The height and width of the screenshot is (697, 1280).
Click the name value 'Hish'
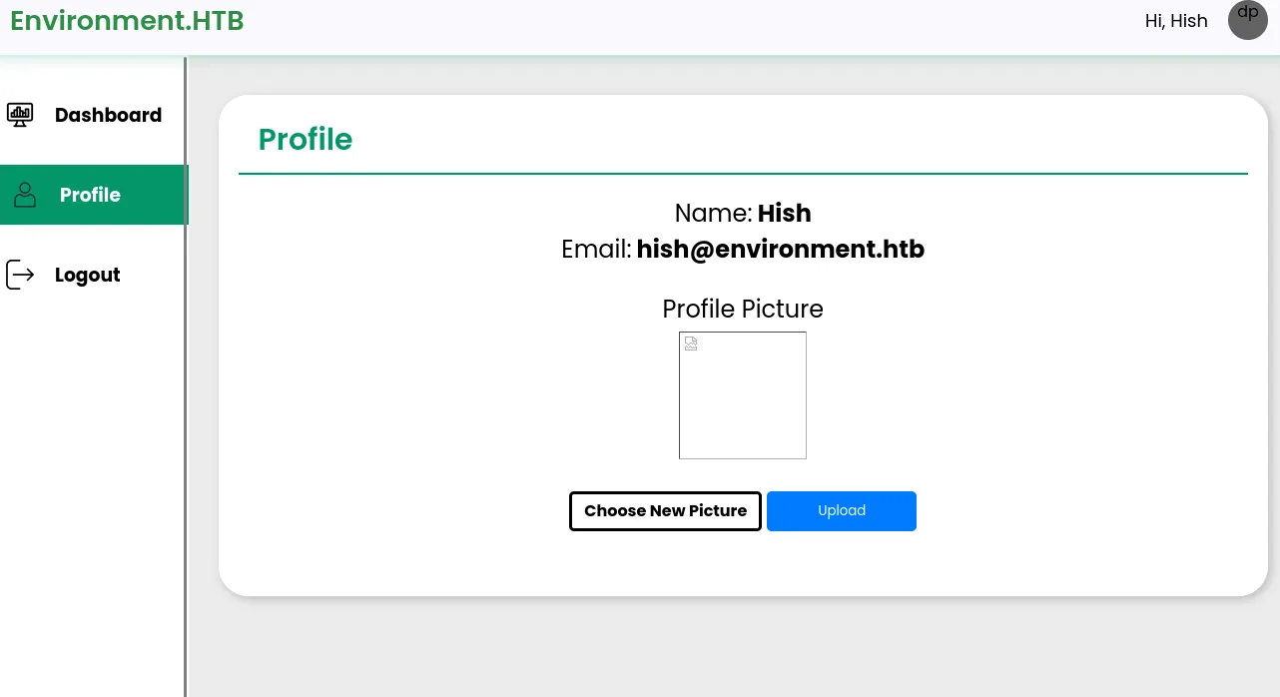pos(785,214)
